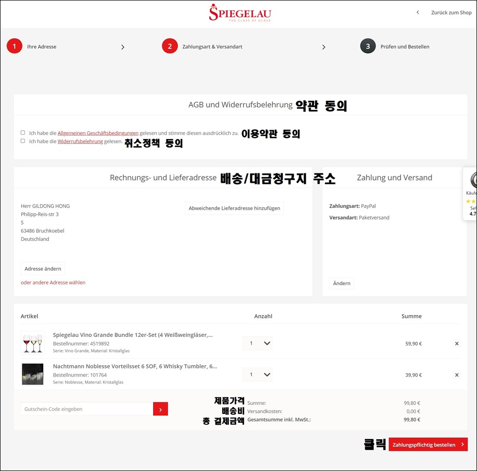Click the Zahlungsart: PayPal line

pyautogui.click(x=353, y=206)
